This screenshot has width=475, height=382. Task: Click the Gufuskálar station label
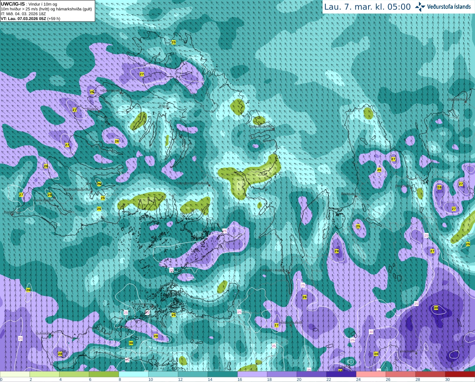point(43,333)
